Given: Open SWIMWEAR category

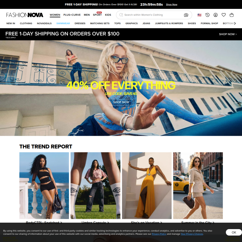Looking at the screenshot, I should (x=63, y=23).
